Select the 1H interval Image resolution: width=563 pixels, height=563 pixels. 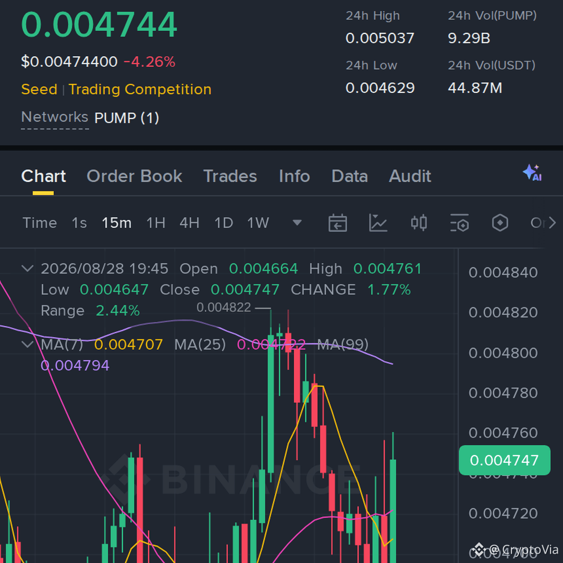click(x=156, y=223)
